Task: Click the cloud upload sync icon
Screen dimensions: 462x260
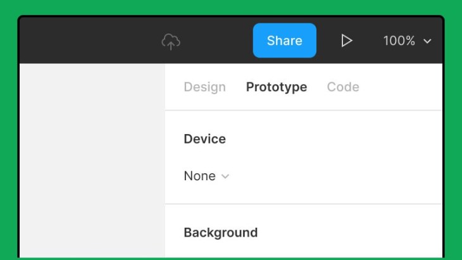Action: coord(171,41)
